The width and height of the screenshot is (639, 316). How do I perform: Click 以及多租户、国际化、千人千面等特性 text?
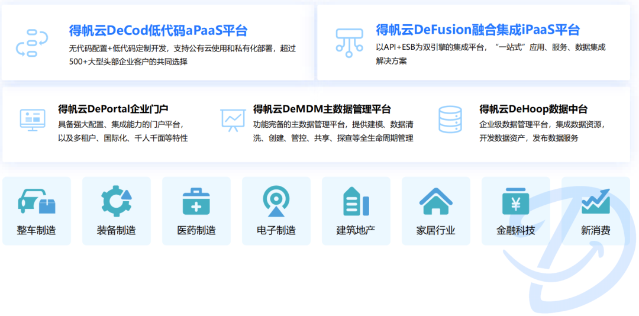pyautogui.click(x=123, y=138)
